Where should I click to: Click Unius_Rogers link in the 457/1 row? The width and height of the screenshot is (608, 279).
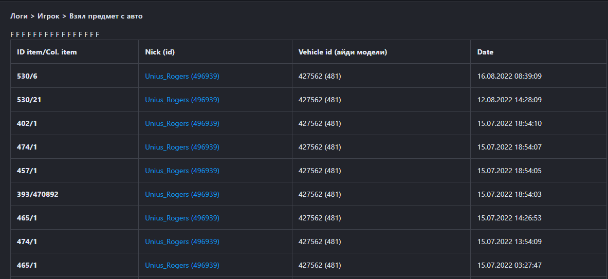click(x=182, y=171)
